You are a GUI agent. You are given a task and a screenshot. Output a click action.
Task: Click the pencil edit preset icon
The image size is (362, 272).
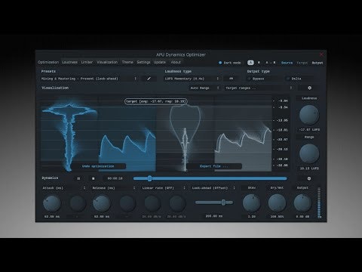[x=149, y=79]
